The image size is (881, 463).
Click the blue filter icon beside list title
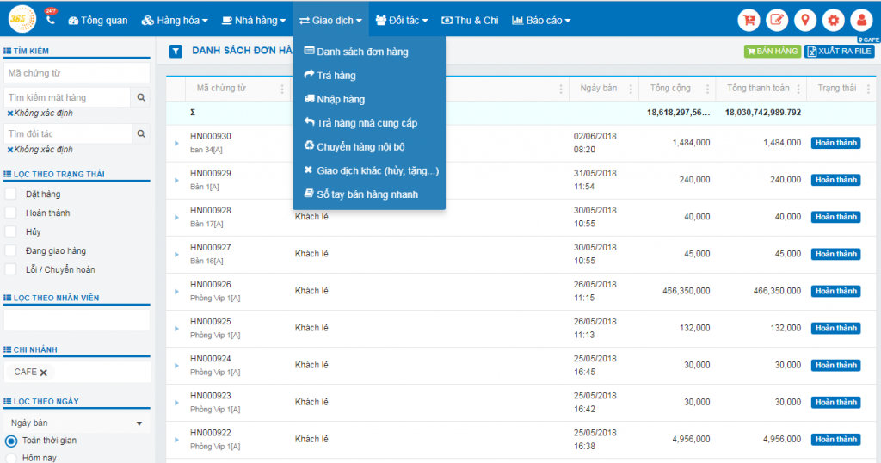tap(176, 52)
